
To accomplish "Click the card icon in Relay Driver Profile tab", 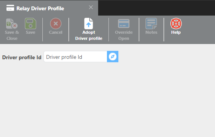I will 10,8.
